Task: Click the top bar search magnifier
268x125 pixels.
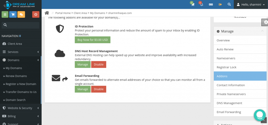Action: click(x=229, y=4)
